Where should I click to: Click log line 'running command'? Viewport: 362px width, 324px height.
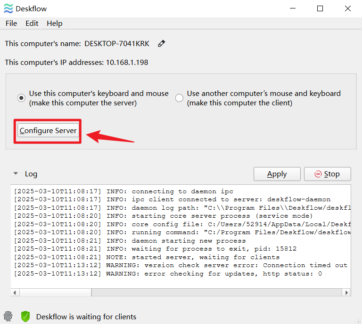(x=182, y=232)
